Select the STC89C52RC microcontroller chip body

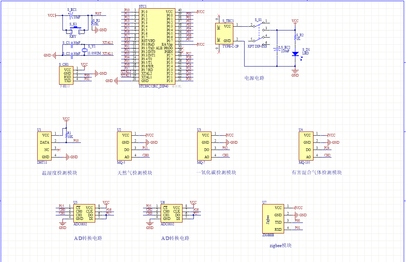(156, 46)
